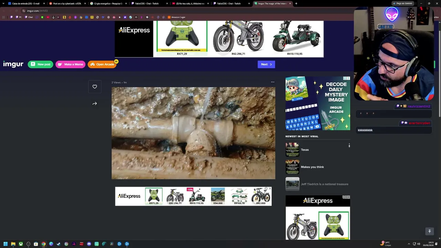The image size is (441, 248).
Task: Create a new post on Imgur
Action: pos(40,64)
